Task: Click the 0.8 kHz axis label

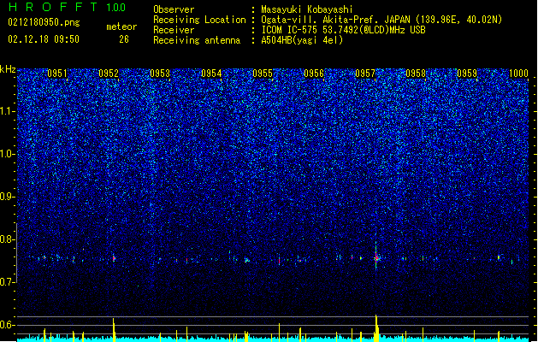Action: (8, 239)
